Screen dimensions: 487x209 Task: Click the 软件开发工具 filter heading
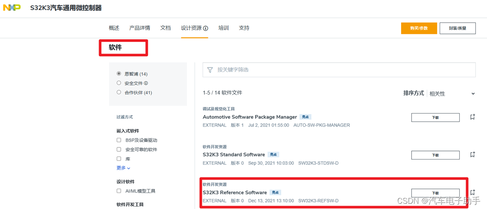[130, 204]
